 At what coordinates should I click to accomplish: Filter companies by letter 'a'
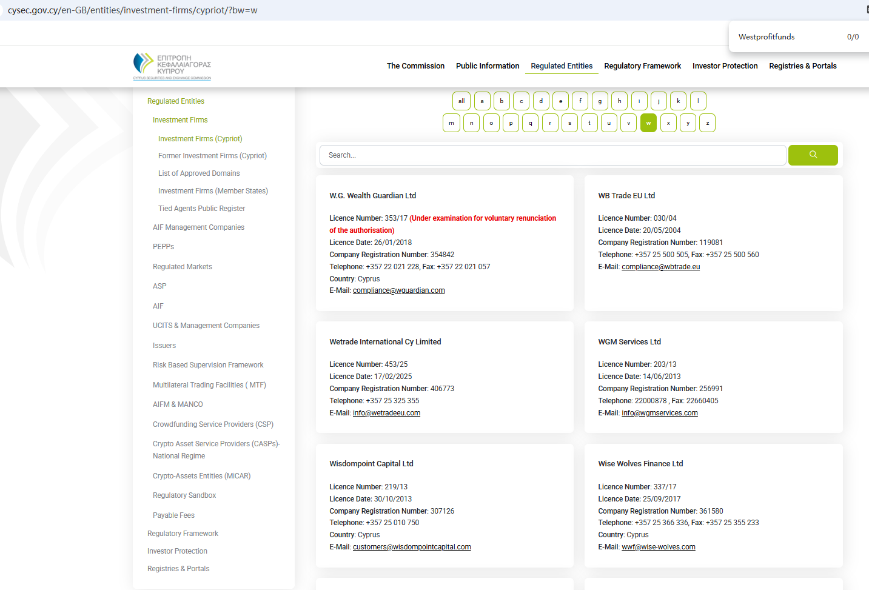coord(482,101)
